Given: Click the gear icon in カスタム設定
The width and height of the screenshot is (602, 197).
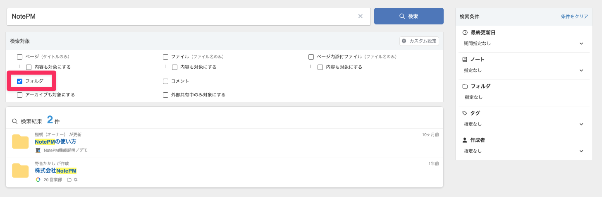Looking at the screenshot, I should pyautogui.click(x=404, y=41).
